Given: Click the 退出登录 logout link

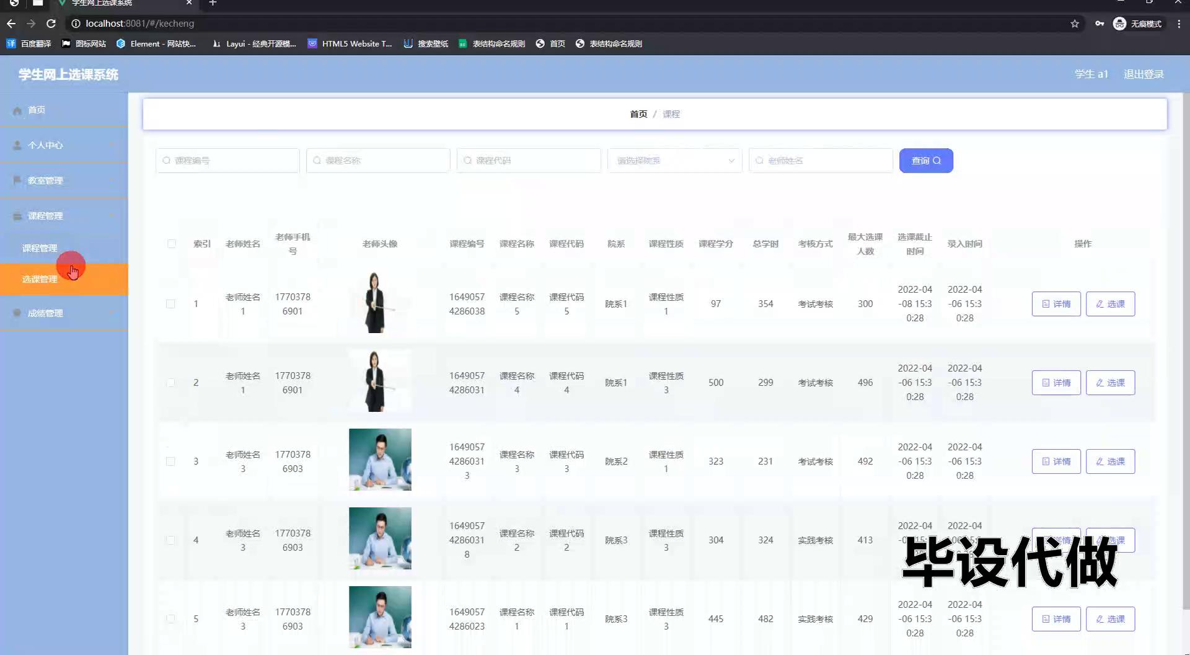Looking at the screenshot, I should click(1144, 74).
